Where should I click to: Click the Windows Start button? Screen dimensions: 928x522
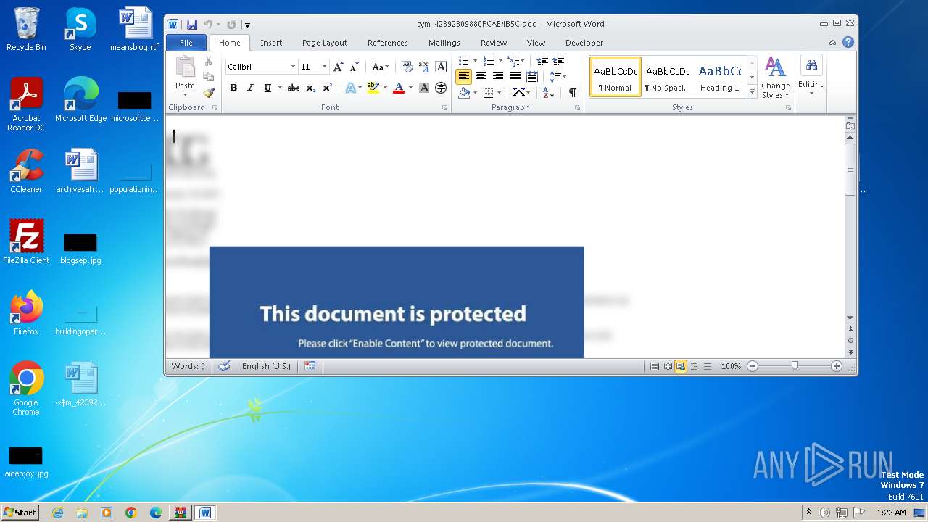click(20, 513)
